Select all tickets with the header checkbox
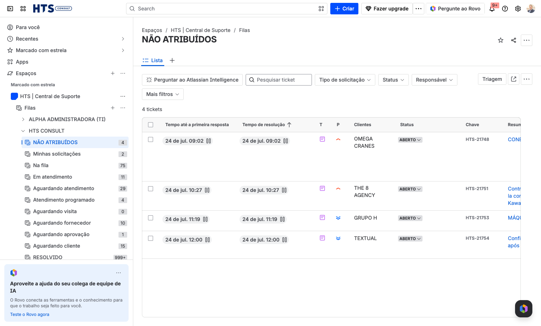Image resolution: width=541 pixels, height=326 pixels. (151, 125)
